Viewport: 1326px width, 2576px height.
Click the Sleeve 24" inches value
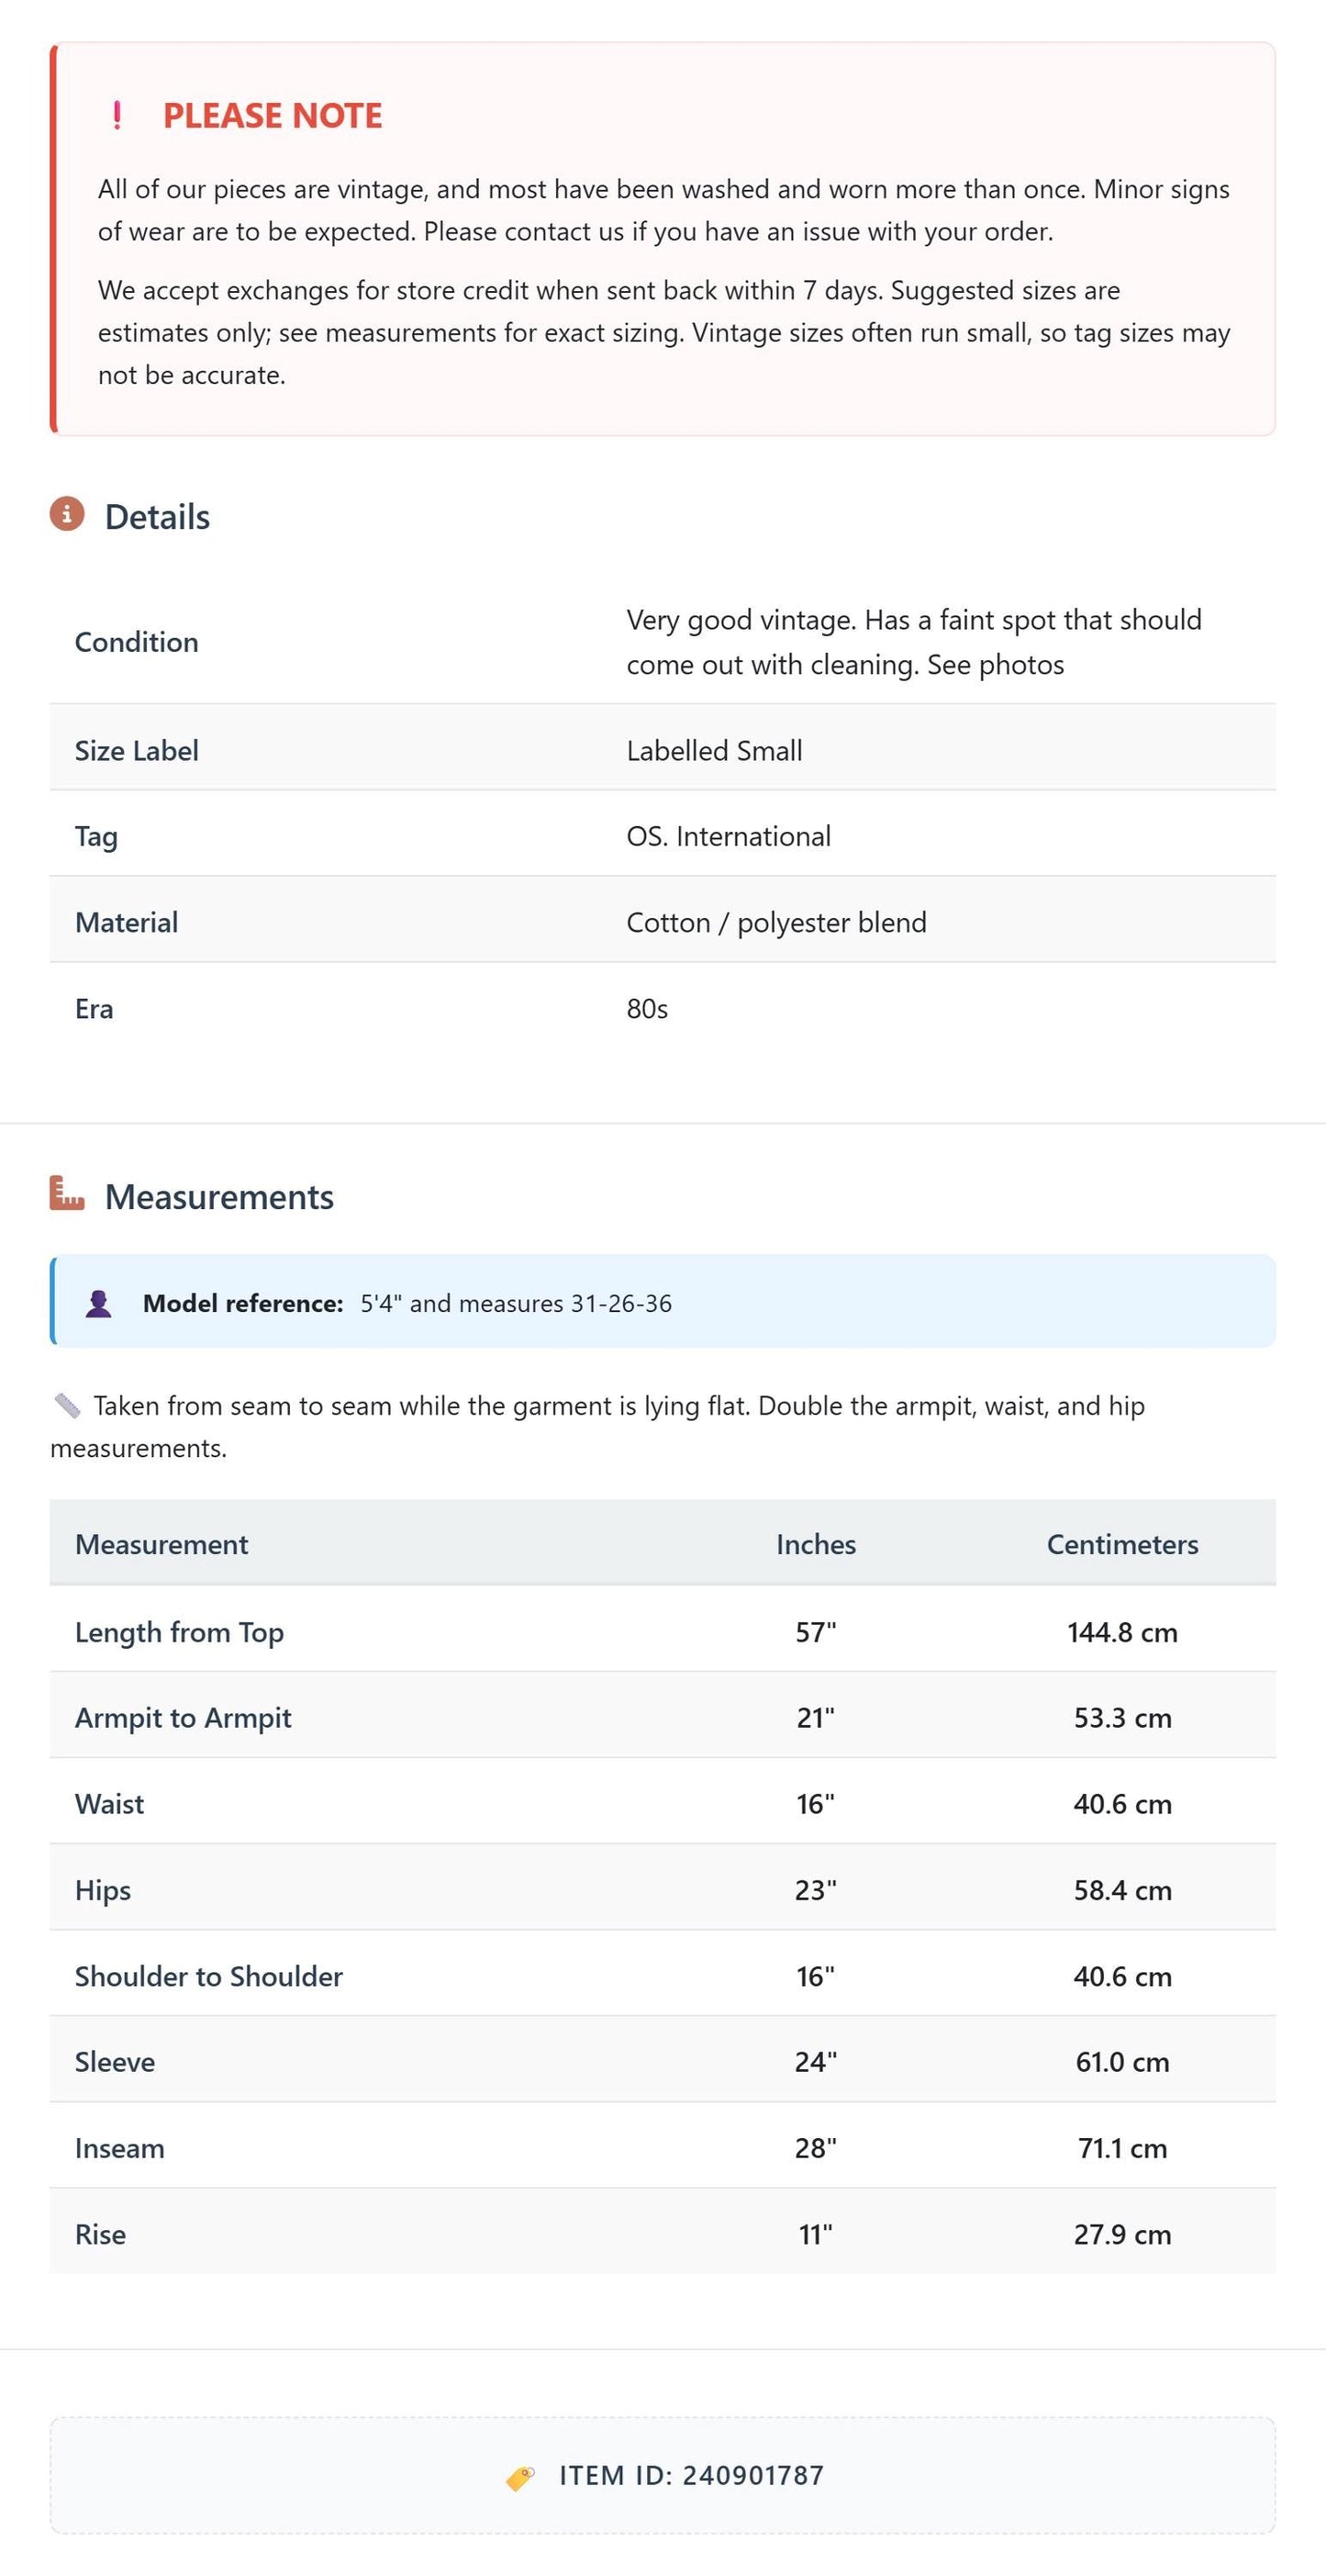click(816, 2061)
